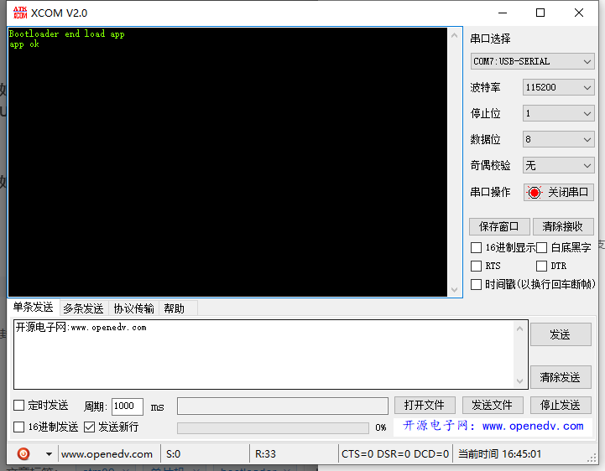The height and width of the screenshot is (471, 605).
Task: Click the 保存窗口 save window button
Action: point(499,226)
